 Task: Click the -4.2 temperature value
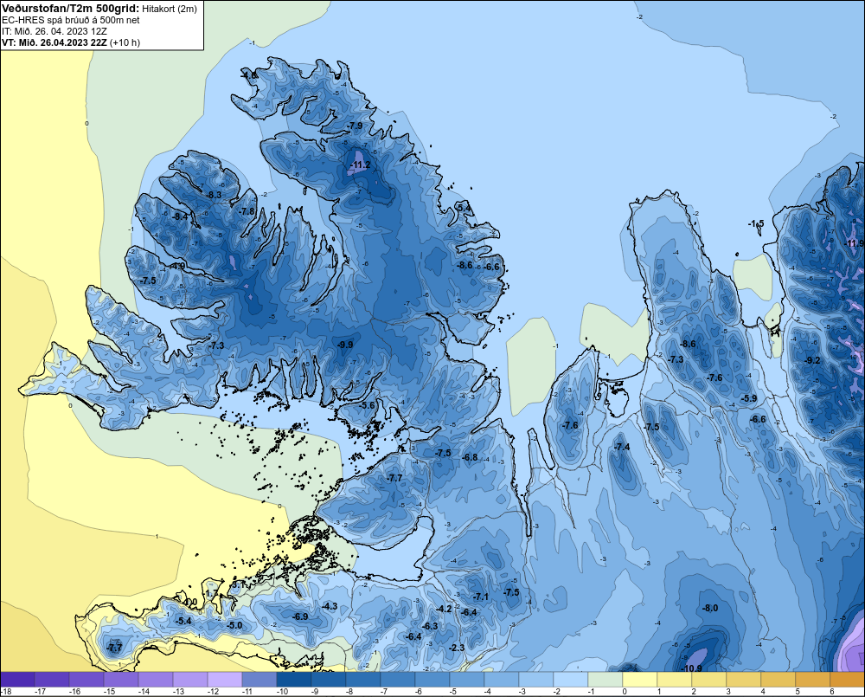coord(444,609)
